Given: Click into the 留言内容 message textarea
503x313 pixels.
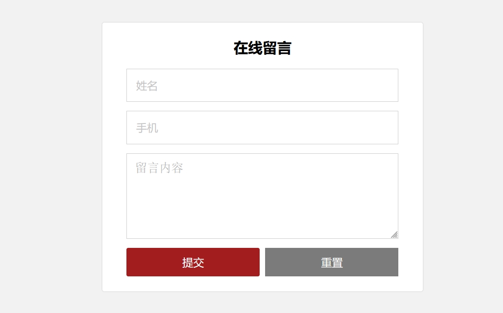Looking at the screenshot, I should tap(262, 196).
